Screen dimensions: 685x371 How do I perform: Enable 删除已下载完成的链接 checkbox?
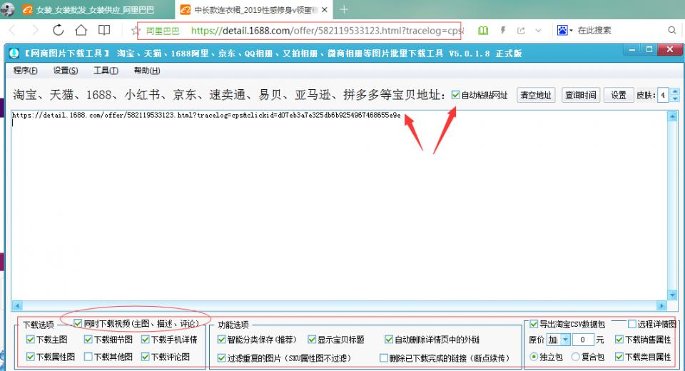[x=384, y=358]
